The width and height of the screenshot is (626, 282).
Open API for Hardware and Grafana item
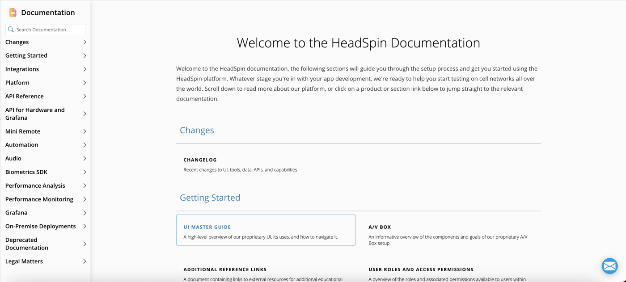[x=35, y=114]
